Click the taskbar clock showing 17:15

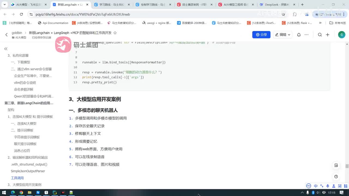point(332,192)
